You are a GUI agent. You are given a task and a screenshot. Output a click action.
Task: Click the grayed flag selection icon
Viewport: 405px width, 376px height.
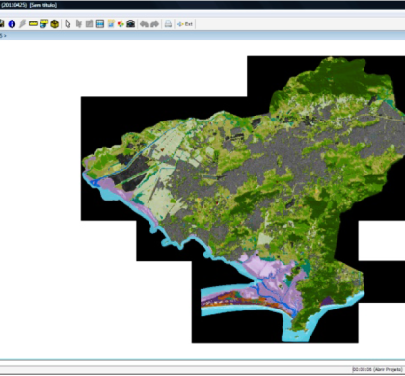tap(79, 24)
